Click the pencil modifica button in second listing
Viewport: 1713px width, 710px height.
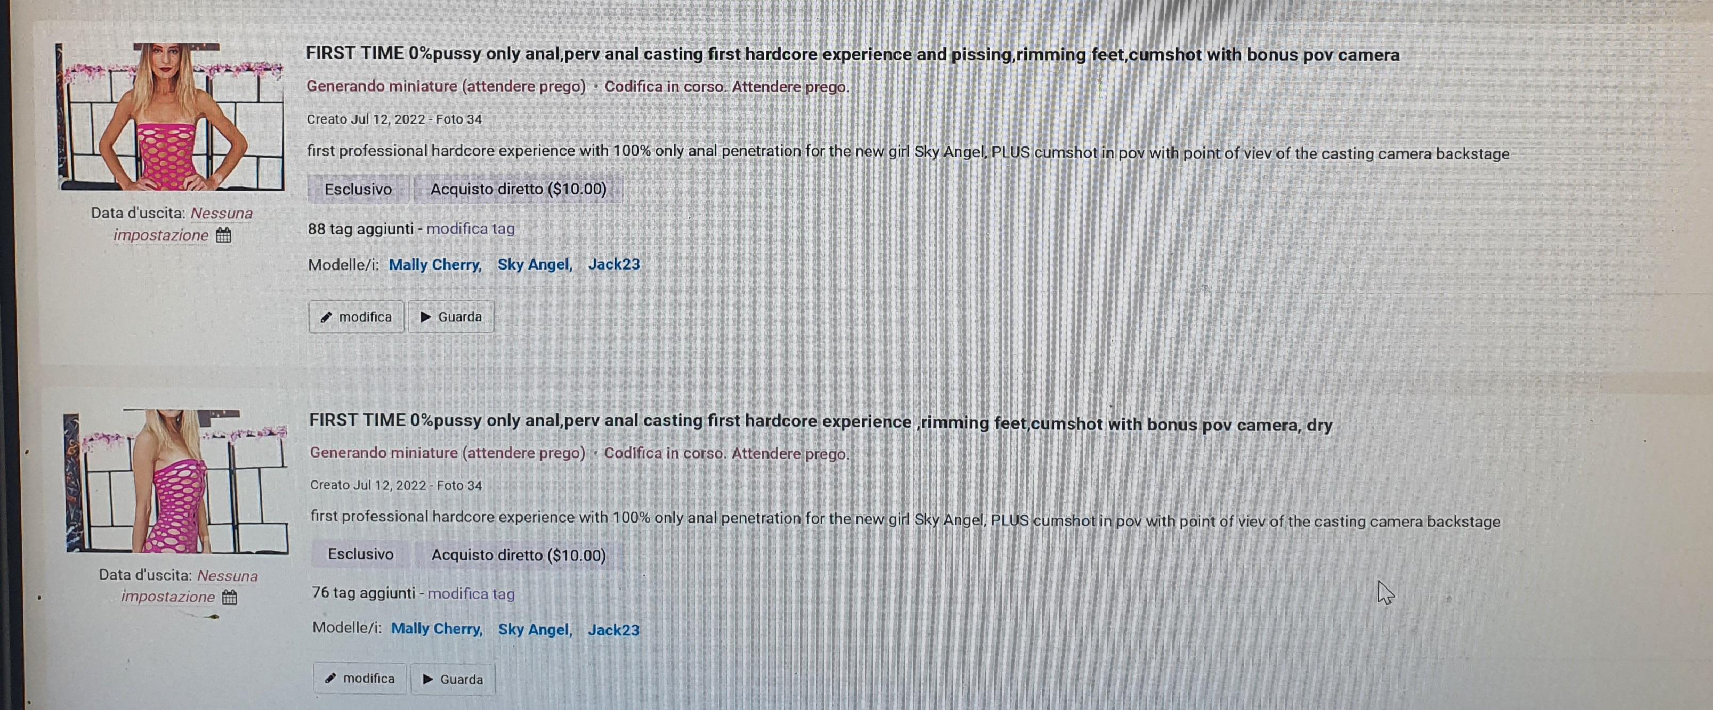coord(359,679)
